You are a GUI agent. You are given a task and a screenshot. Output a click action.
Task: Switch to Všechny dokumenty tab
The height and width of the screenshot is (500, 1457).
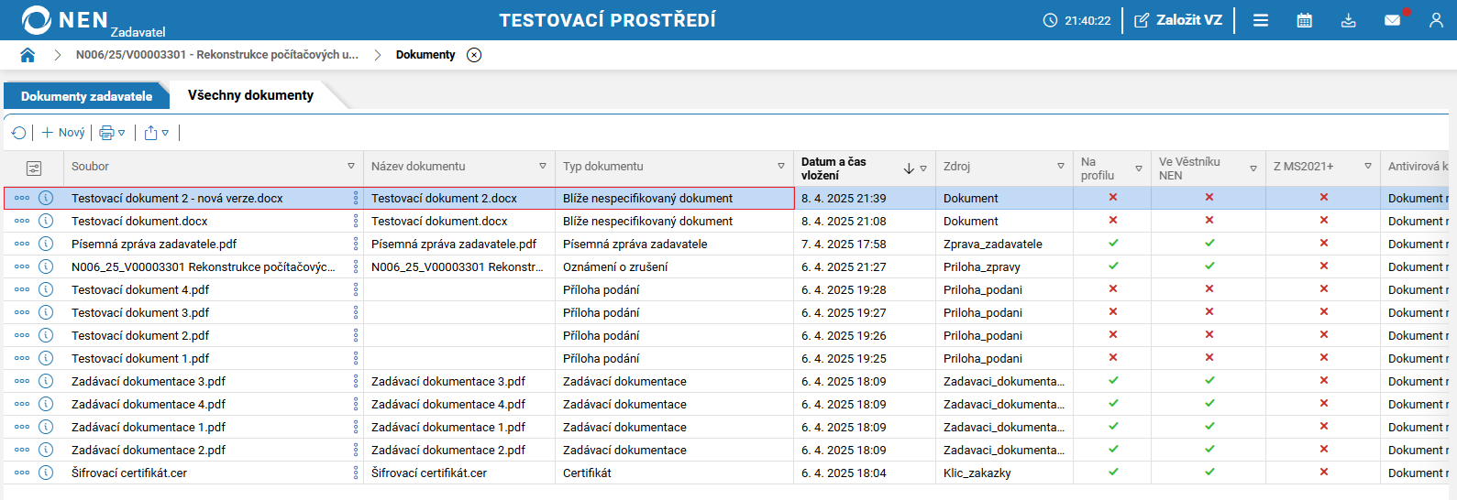(x=250, y=95)
